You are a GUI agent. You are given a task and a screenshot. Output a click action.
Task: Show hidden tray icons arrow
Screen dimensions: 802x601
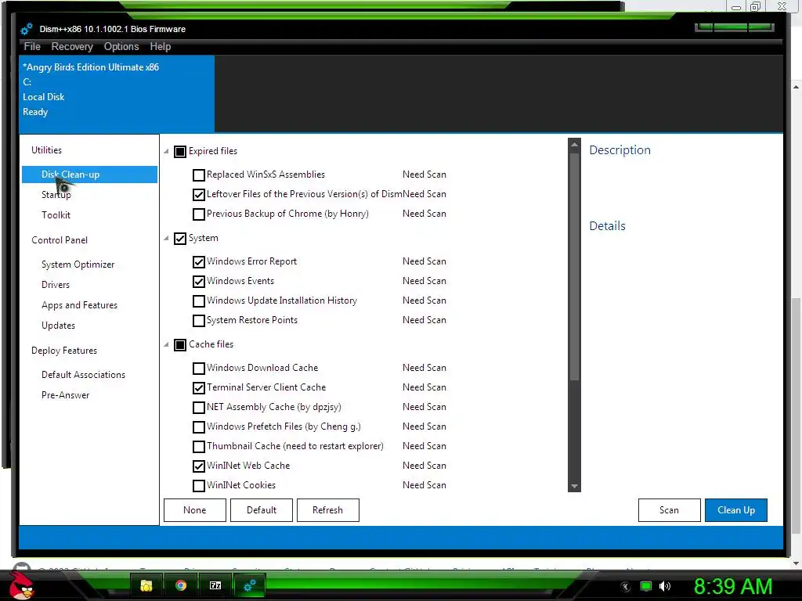[x=626, y=586]
